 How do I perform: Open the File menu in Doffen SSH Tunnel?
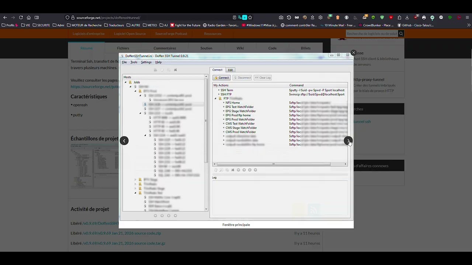(x=124, y=62)
